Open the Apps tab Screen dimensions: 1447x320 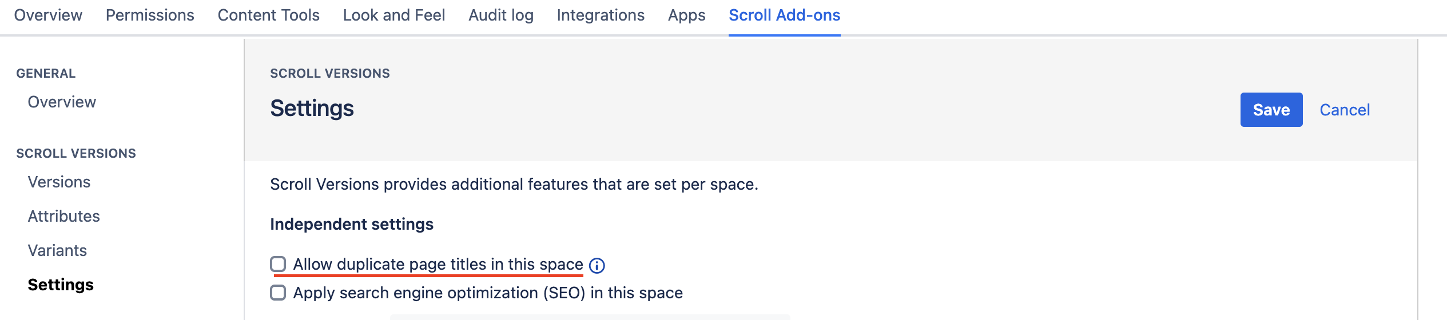coord(686,15)
